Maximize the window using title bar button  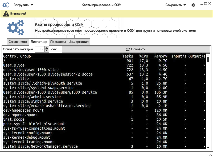[205, 3]
